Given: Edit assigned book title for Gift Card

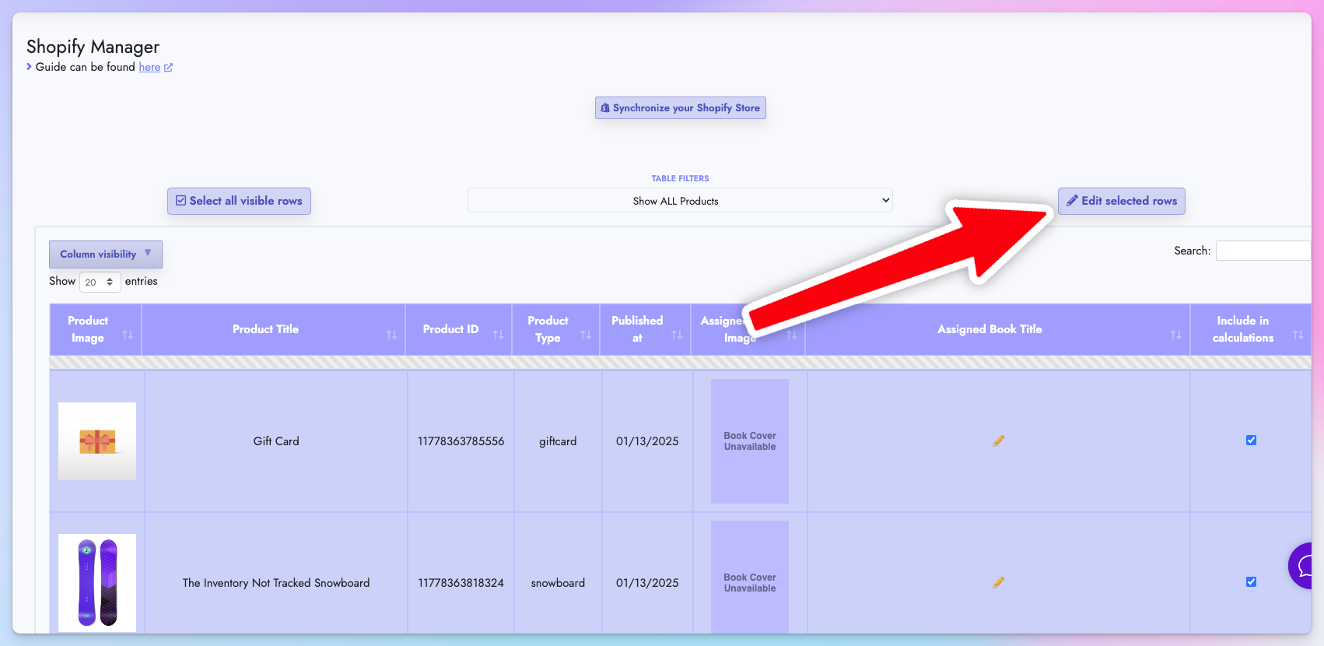Looking at the screenshot, I should pyautogui.click(x=999, y=441).
